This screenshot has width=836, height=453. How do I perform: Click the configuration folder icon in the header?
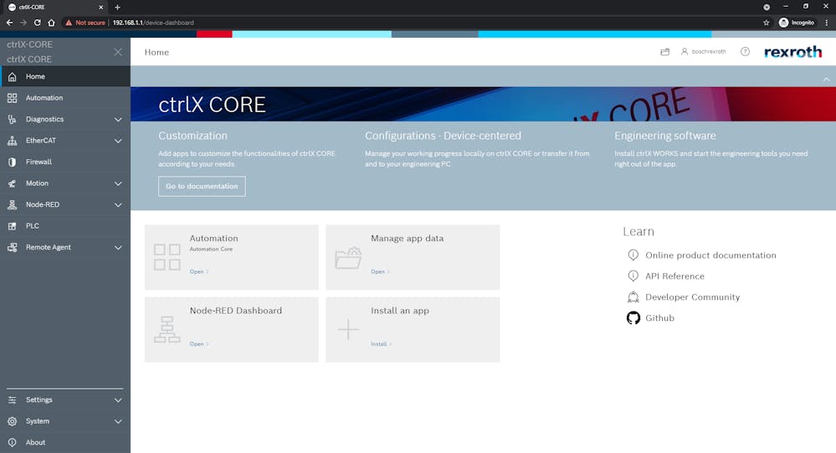664,52
